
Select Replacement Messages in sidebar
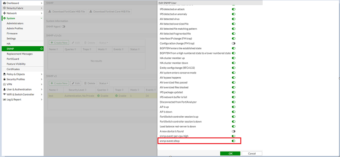click(x=20, y=54)
